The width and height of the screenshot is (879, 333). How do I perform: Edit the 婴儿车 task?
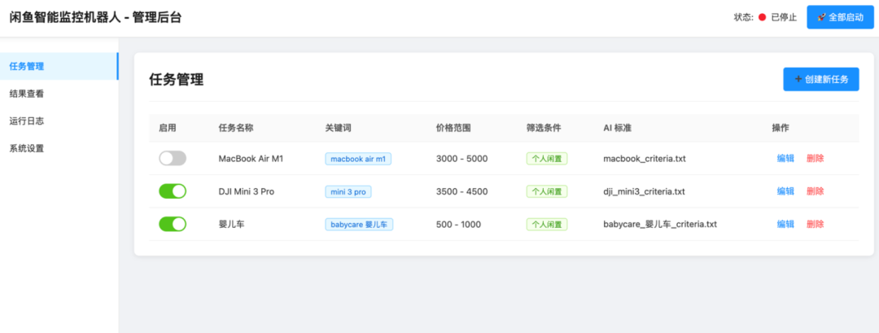coord(785,224)
